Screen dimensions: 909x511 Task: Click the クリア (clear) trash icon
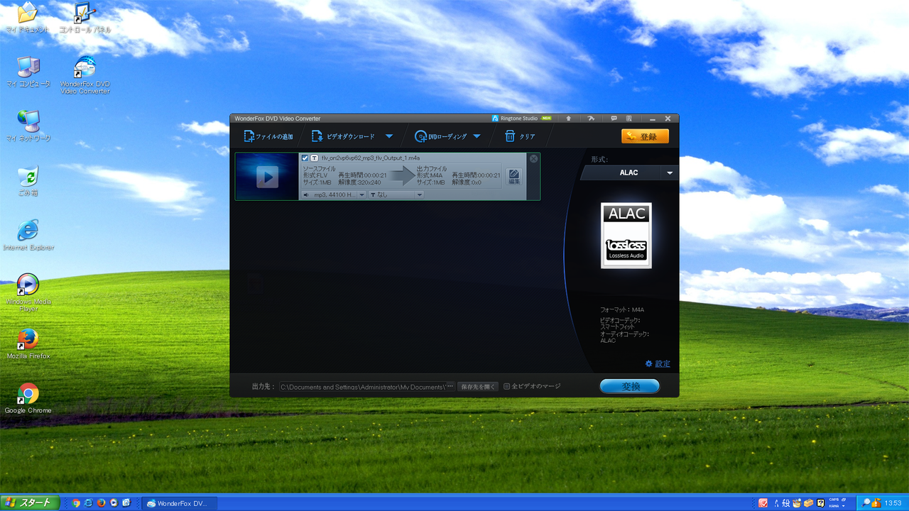[x=510, y=136]
